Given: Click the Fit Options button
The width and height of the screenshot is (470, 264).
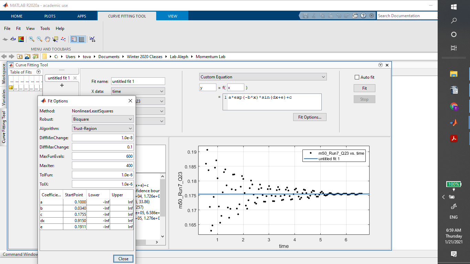Looking at the screenshot, I should [x=309, y=117].
